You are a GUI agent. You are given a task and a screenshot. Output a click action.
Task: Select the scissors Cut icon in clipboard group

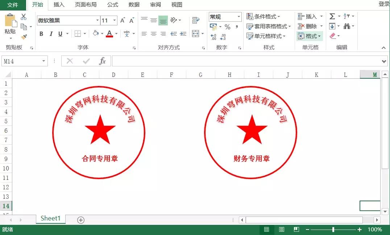point(23,16)
